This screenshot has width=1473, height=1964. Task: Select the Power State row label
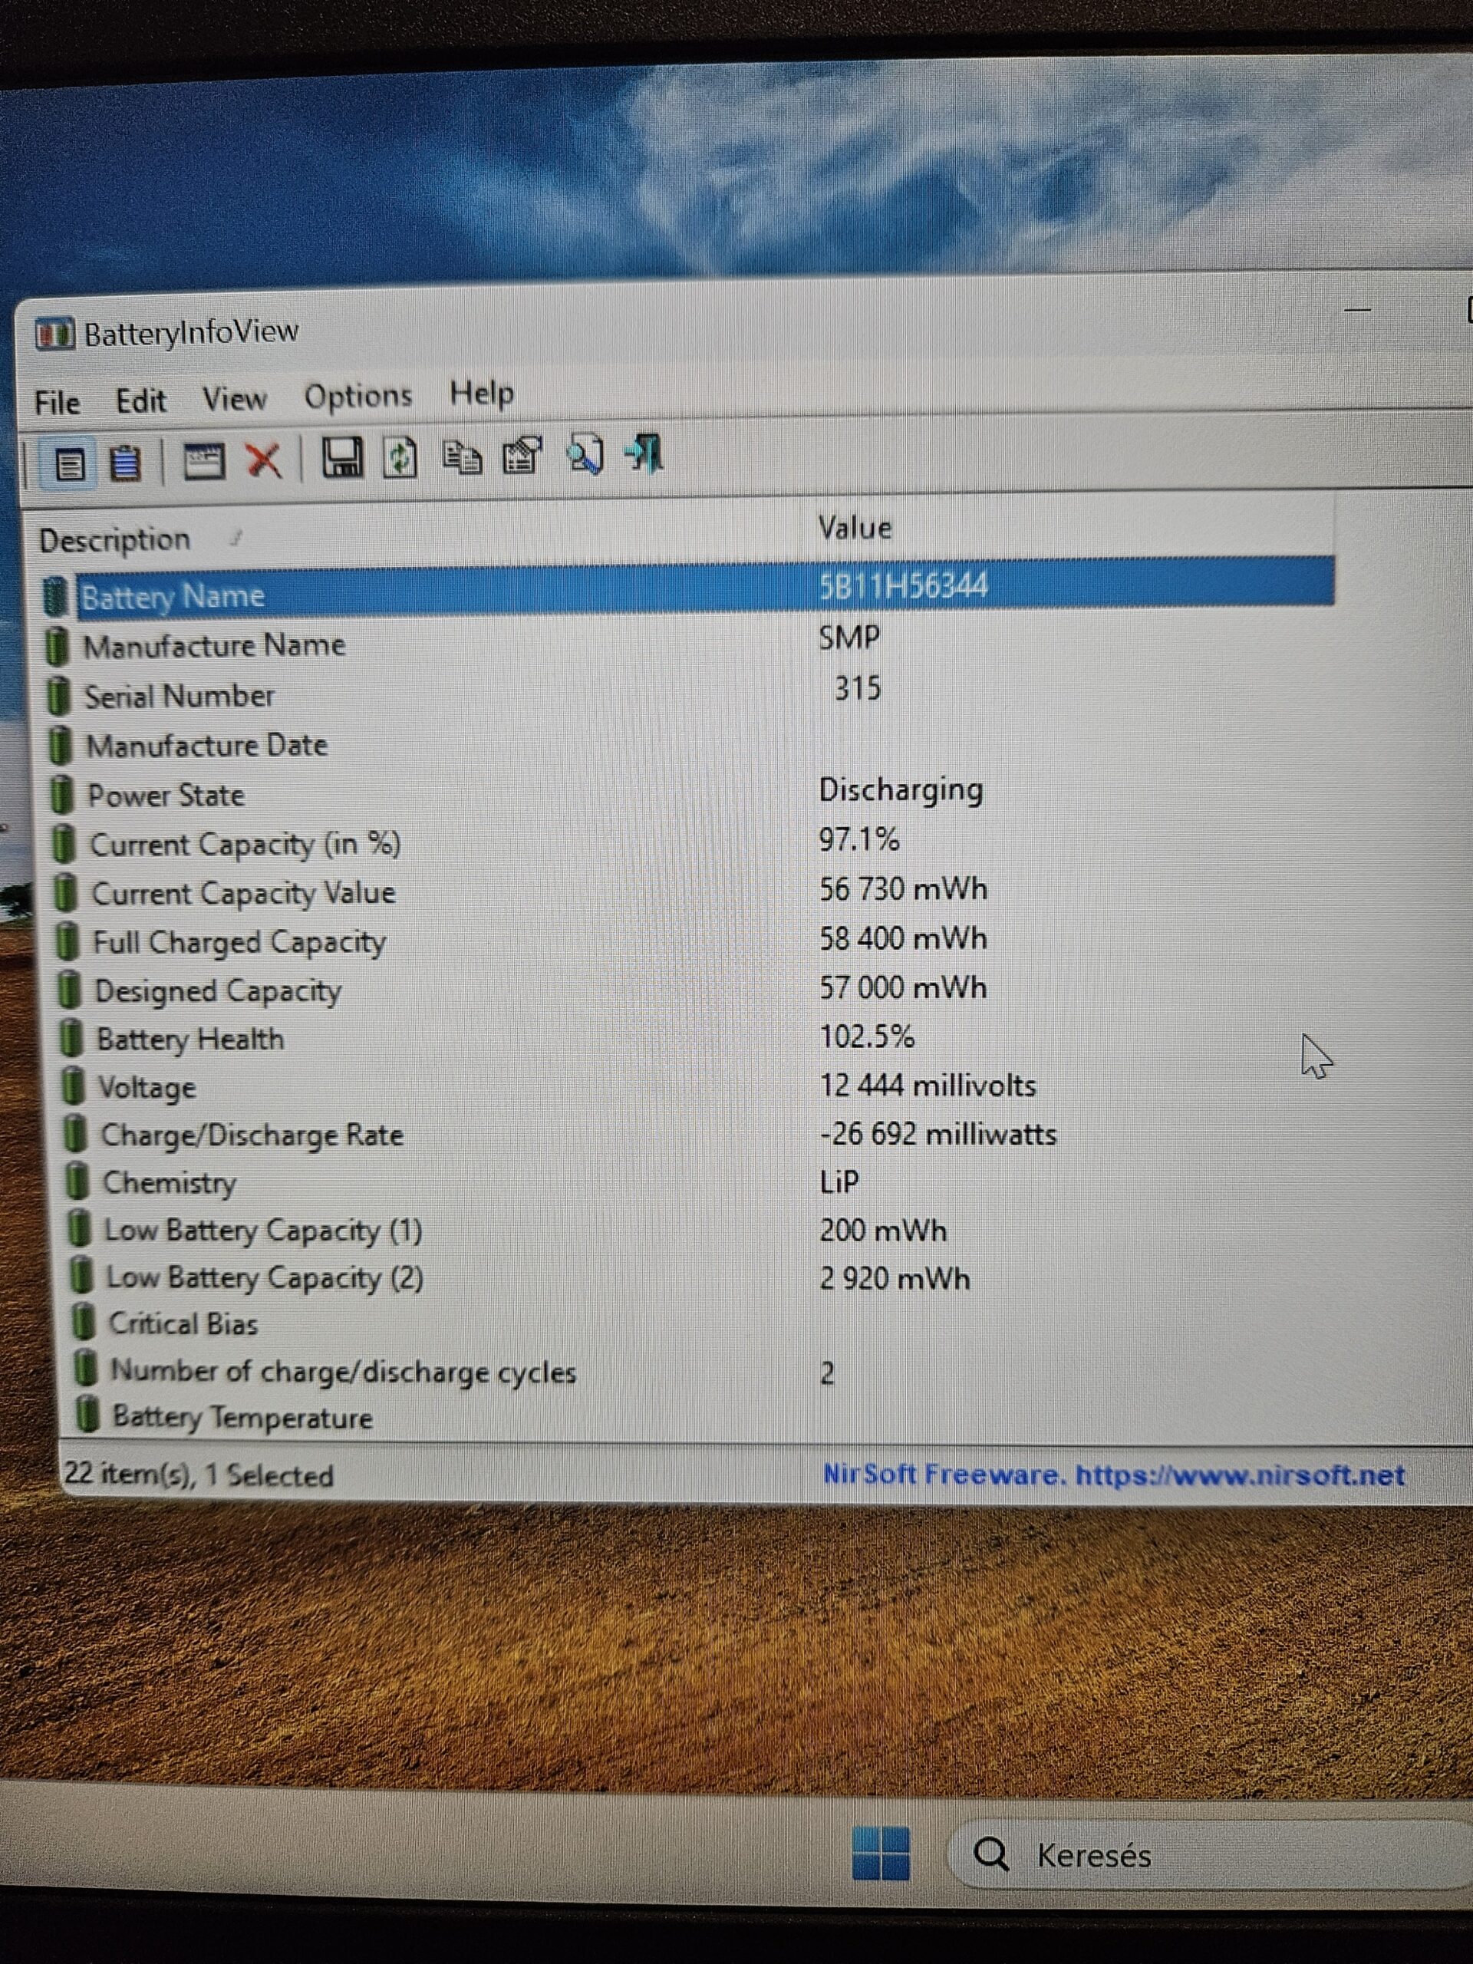point(166,795)
